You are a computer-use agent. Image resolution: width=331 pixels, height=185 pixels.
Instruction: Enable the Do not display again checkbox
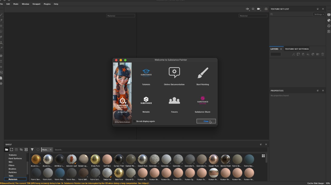[x=134, y=121]
